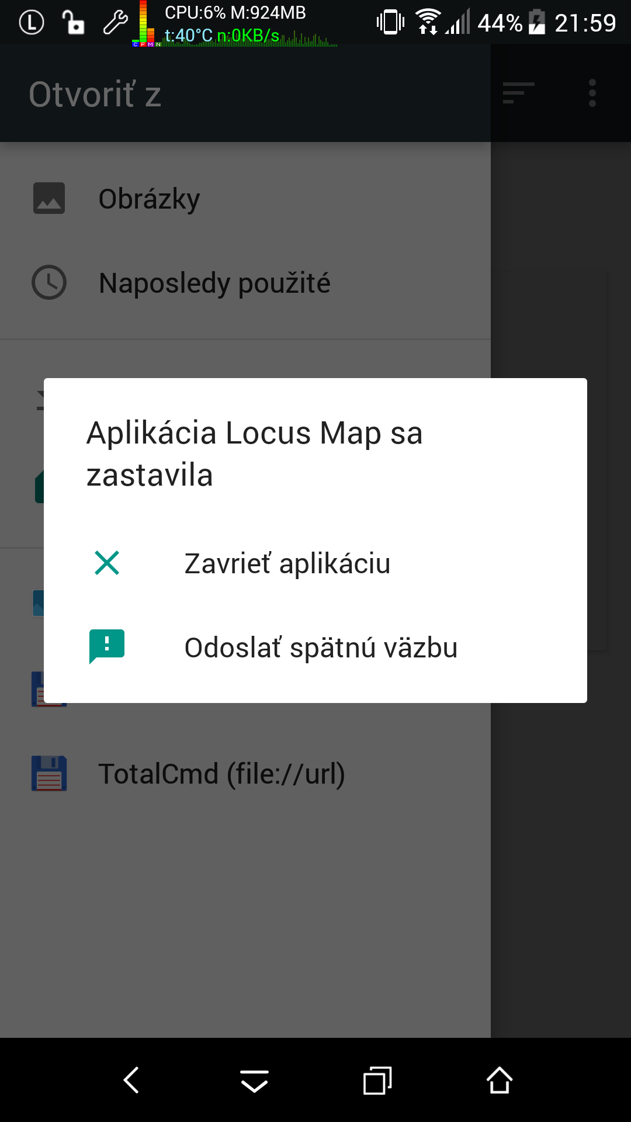Open the Obrázky images entry
Screen dimensions: 631x1122
tap(245, 199)
